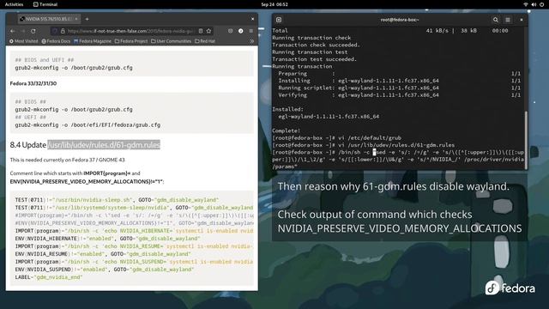Click the 'LABEL="gdm_nvidia_end"' code line
The height and width of the screenshot is (309, 549).
click(x=49, y=277)
